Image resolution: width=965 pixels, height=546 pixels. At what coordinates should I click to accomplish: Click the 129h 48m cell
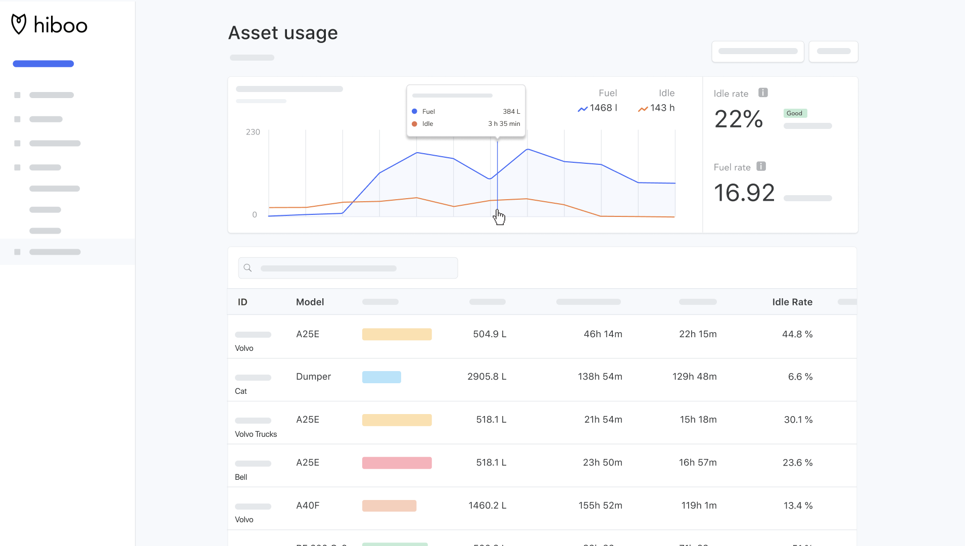click(x=694, y=377)
